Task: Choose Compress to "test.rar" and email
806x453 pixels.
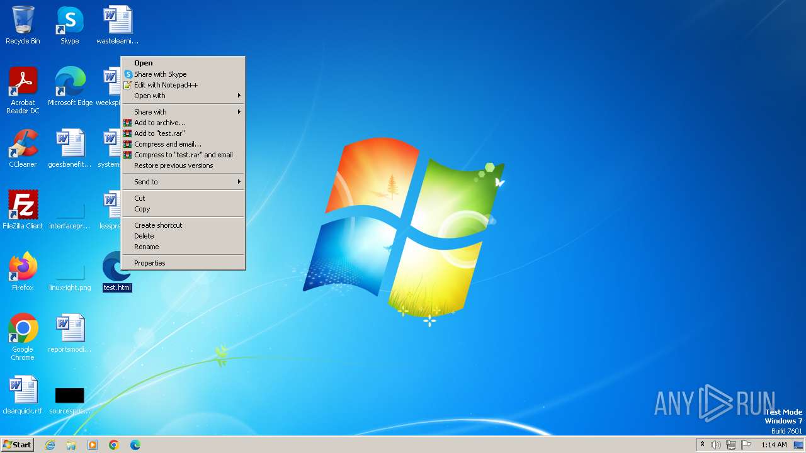Action: click(183, 155)
